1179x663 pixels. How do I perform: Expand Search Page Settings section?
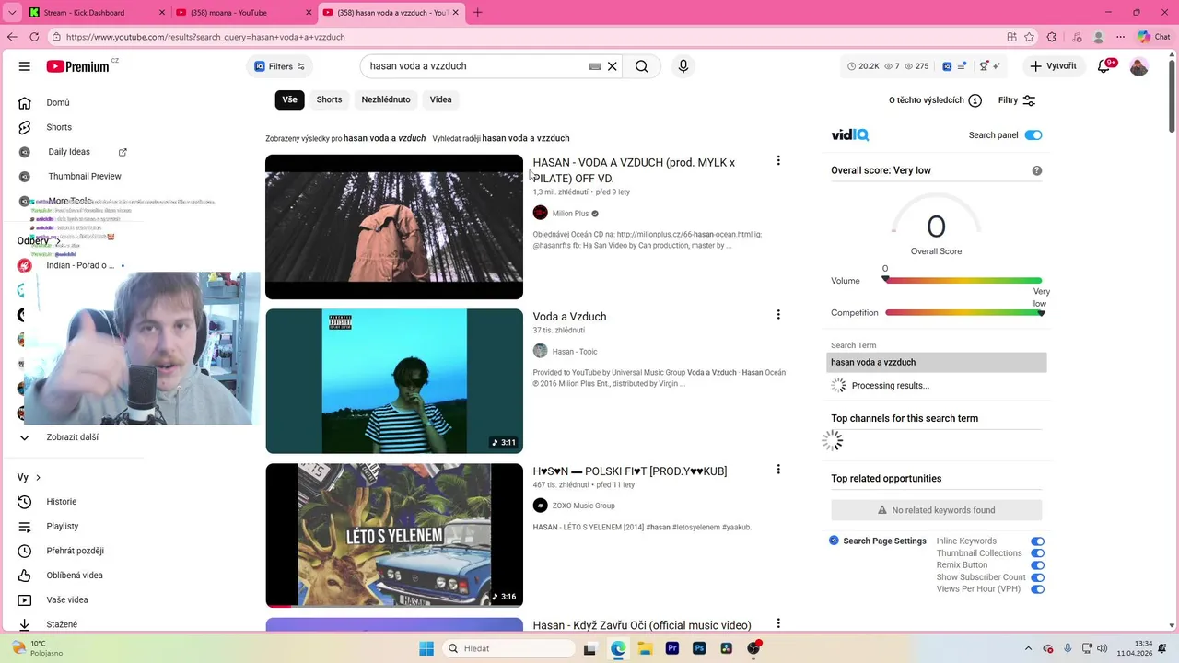coord(878,541)
